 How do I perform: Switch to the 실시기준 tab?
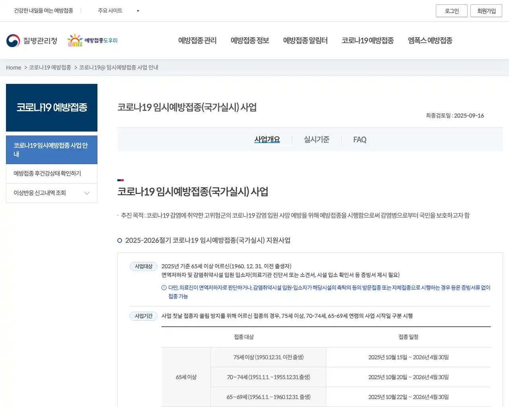pyautogui.click(x=316, y=140)
